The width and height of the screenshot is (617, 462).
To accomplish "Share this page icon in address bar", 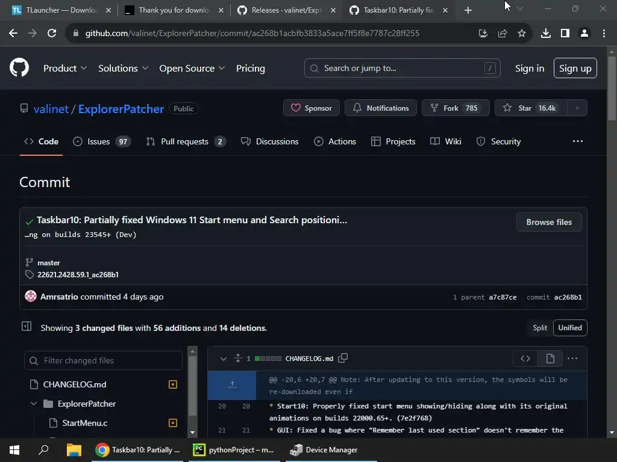I will click(x=502, y=34).
